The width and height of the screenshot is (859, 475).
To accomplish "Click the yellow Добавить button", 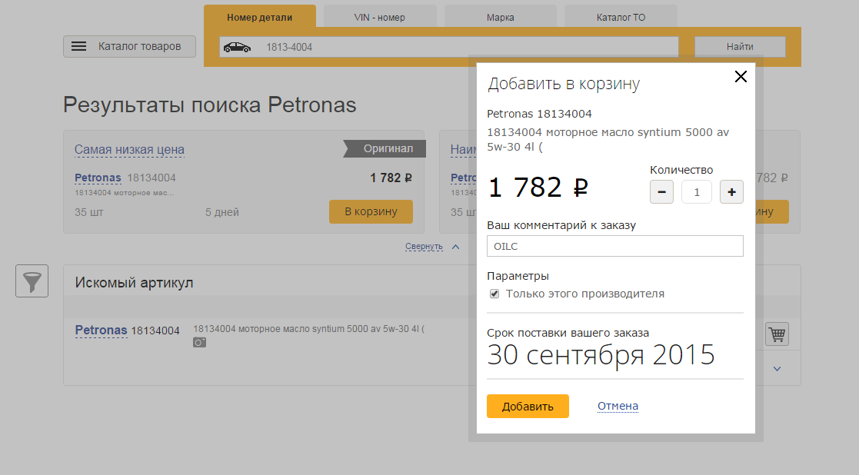I will [528, 406].
